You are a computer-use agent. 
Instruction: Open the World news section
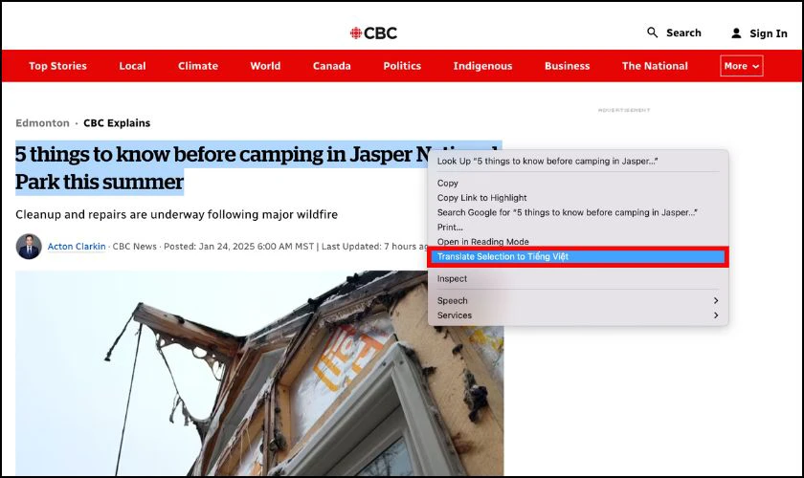click(265, 66)
